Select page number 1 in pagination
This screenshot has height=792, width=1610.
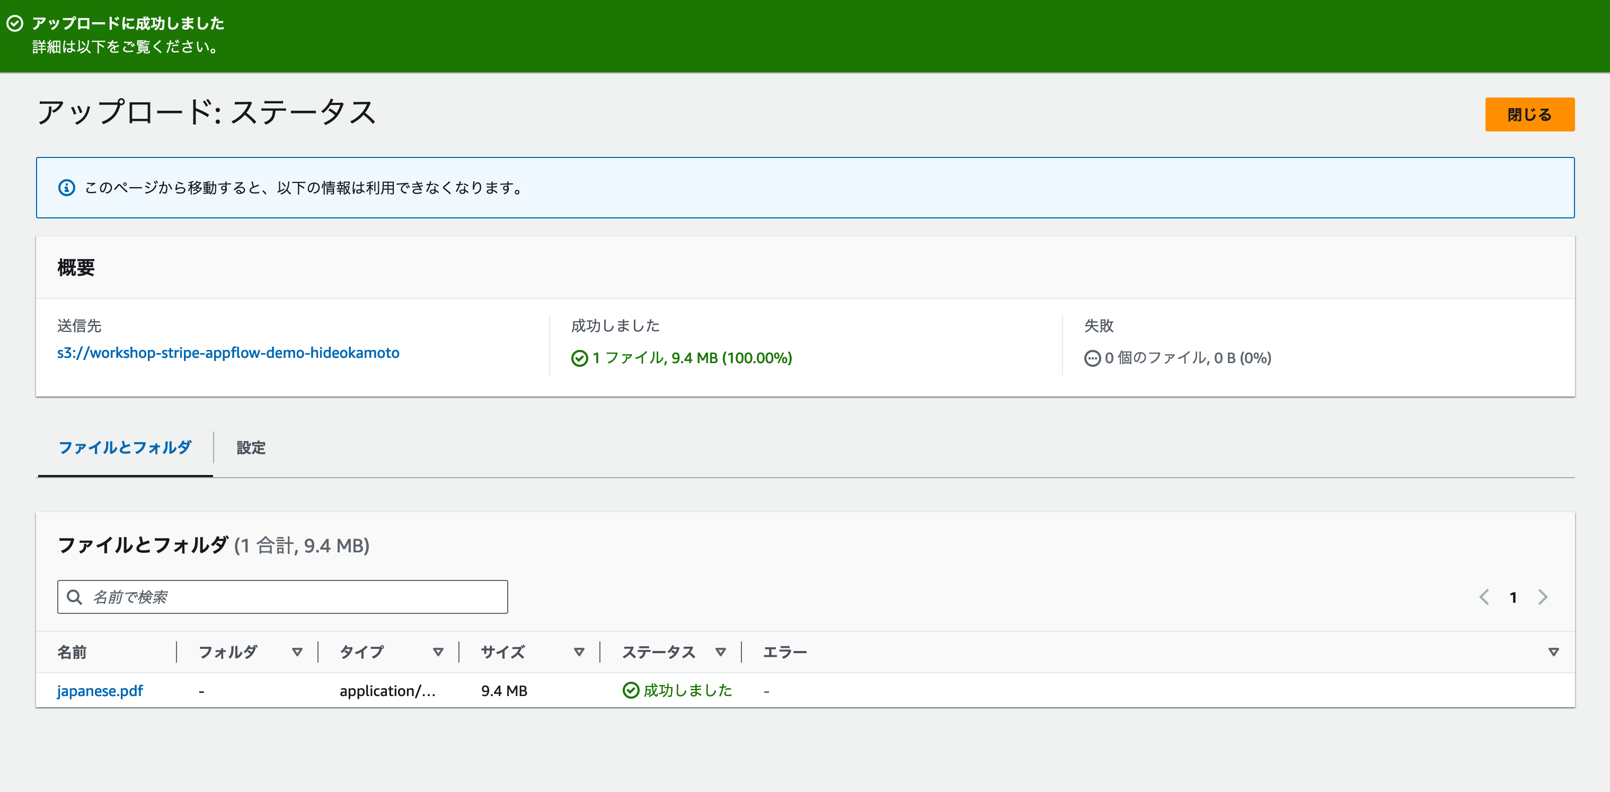pyautogui.click(x=1513, y=597)
